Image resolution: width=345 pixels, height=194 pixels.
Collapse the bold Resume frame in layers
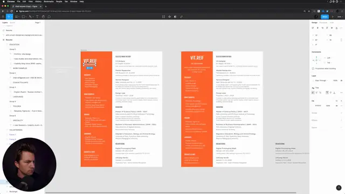tap(3, 40)
